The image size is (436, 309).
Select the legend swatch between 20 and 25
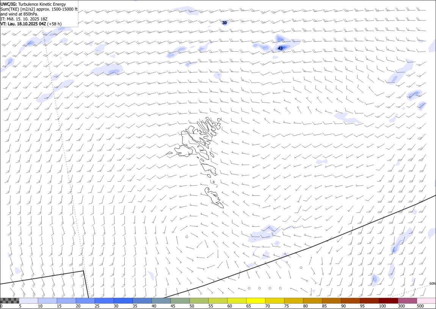coord(85,301)
